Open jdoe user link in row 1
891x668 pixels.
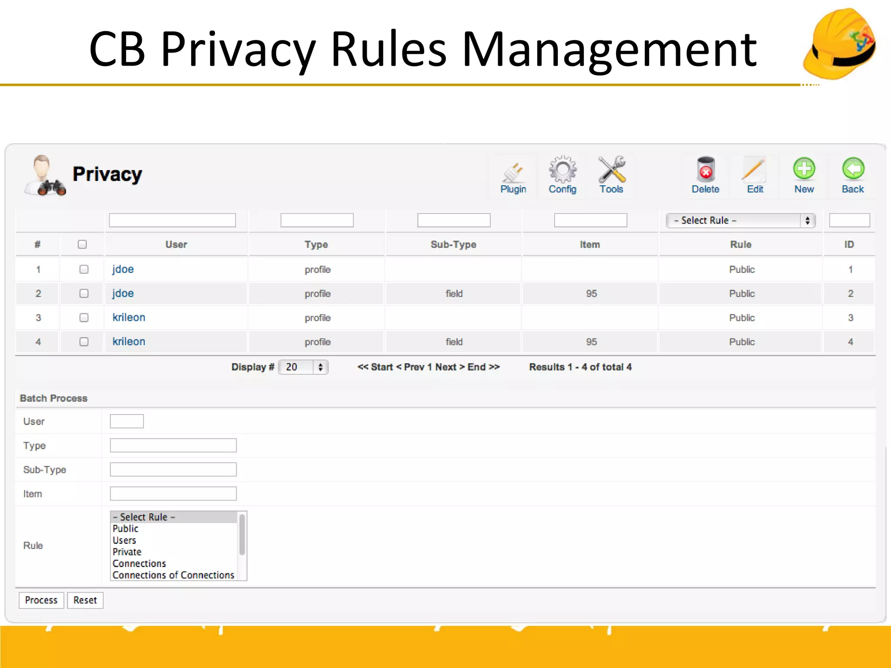tap(123, 269)
